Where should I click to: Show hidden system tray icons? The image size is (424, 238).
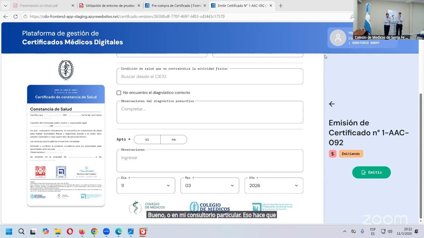(x=344, y=231)
